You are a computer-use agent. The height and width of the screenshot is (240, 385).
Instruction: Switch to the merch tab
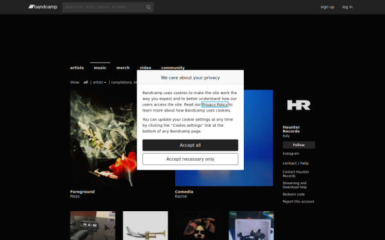coord(123,68)
